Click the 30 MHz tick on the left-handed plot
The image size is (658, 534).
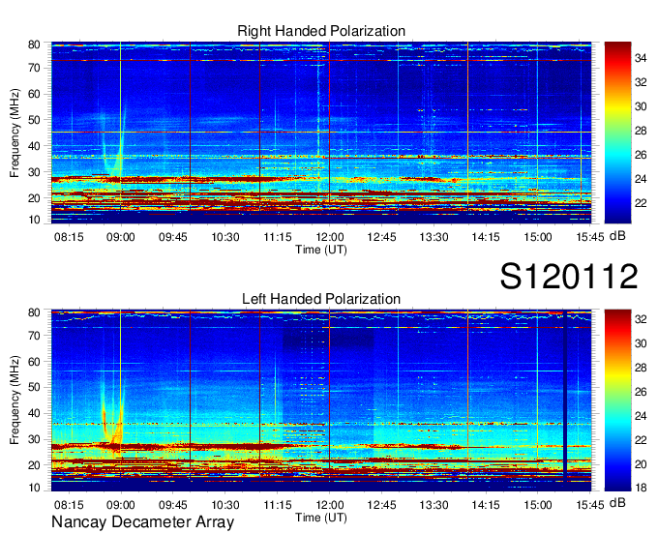click(34, 439)
